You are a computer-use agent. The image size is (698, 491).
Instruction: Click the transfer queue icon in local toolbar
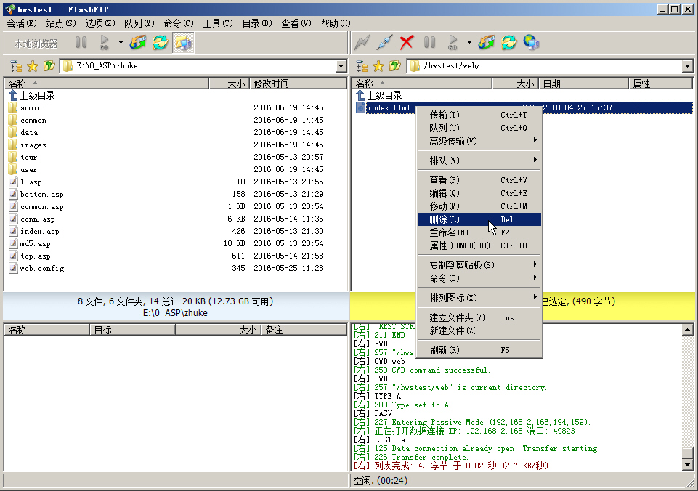coord(137,43)
